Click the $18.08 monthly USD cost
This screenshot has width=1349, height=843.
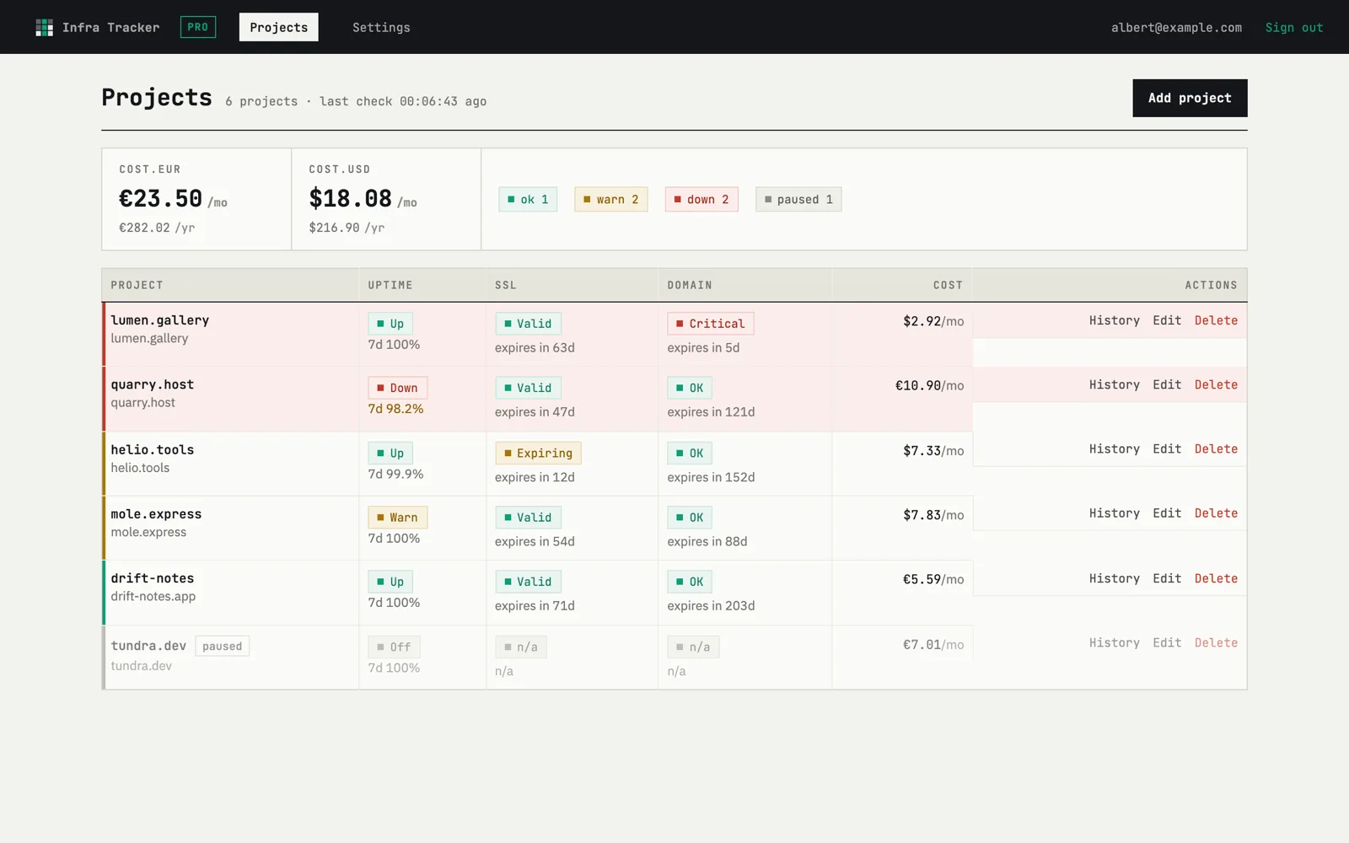(351, 199)
